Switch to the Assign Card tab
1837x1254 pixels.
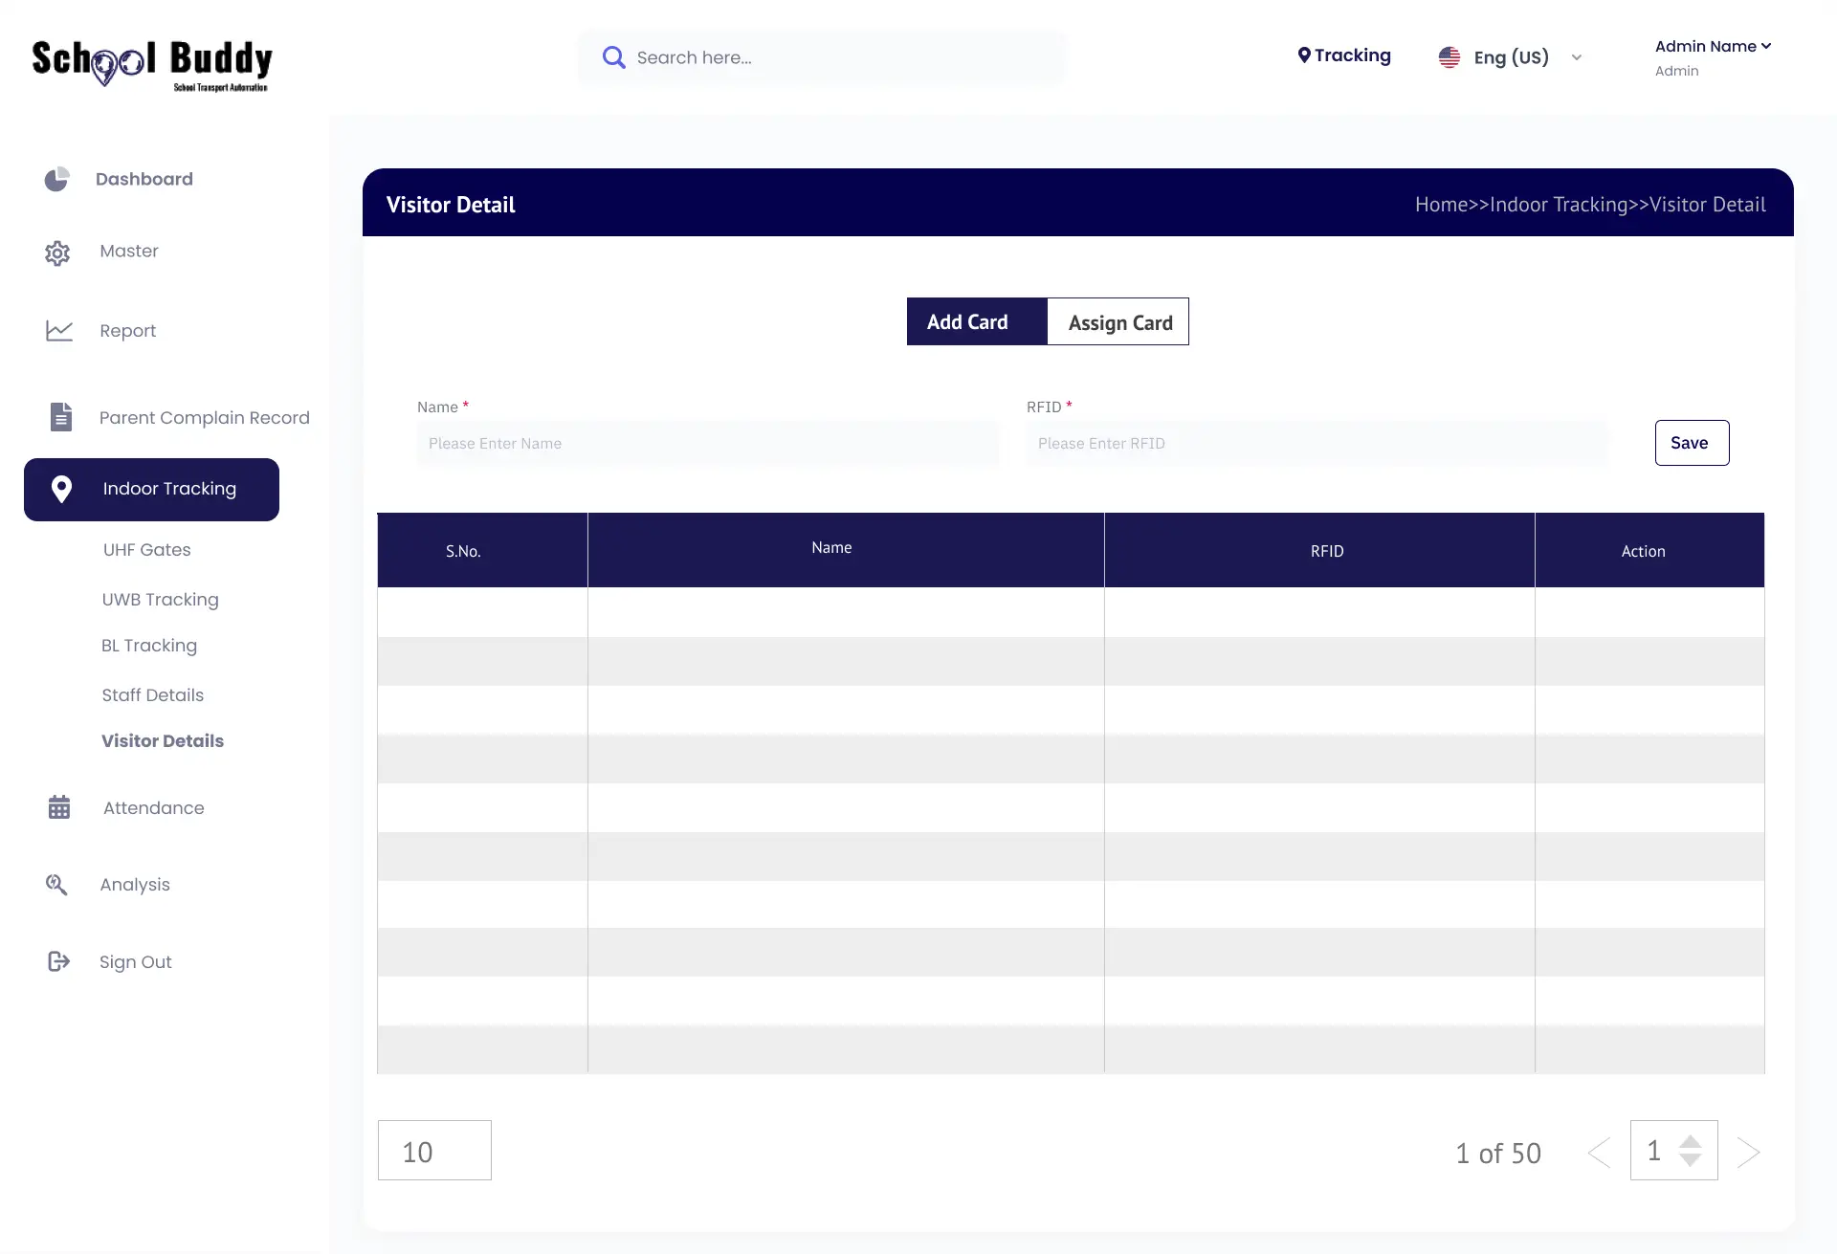coord(1119,322)
